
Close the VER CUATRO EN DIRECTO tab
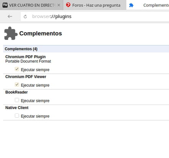coord(59,5)
